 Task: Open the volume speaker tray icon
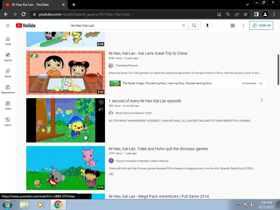(252, 205)
